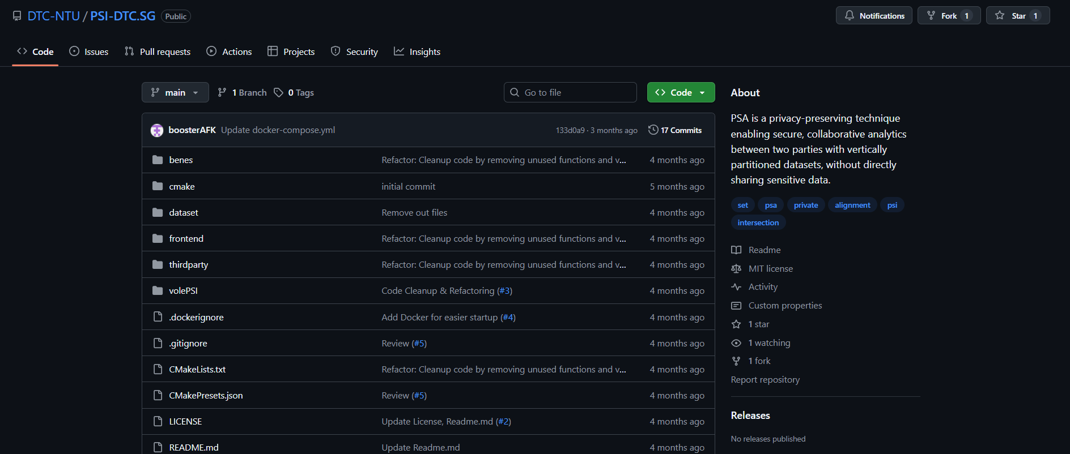The image size is (1070, 454).
Task: Open commit history via 17 Commits
Action: tap(674, 130)
